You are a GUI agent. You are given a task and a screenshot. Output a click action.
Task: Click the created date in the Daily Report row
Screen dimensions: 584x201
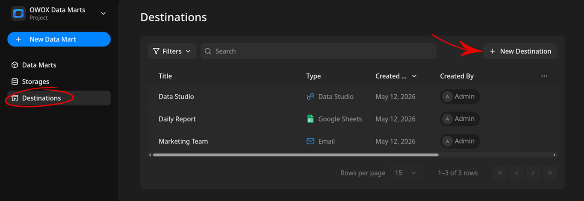395,119
